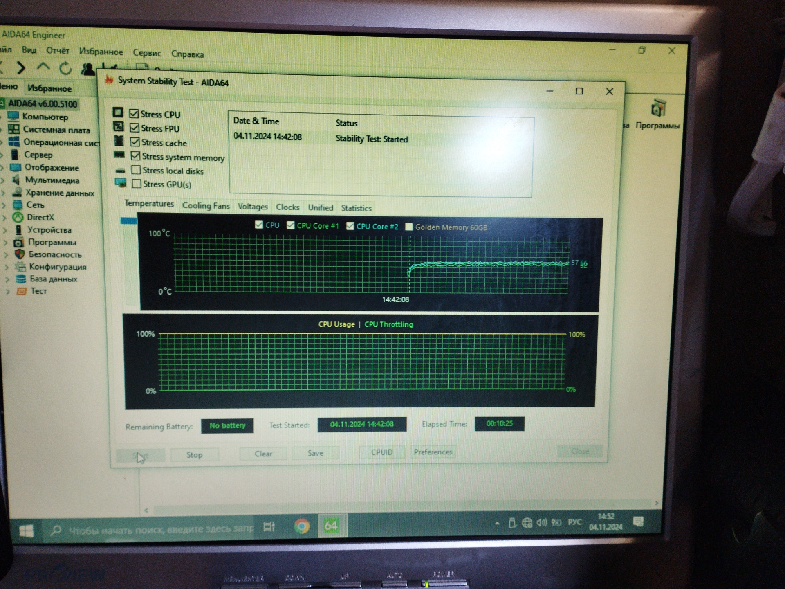Toggle CPU Core #1 graph checkbox
The height and width of the screenshot is (589, 785).
pos(290,225)
